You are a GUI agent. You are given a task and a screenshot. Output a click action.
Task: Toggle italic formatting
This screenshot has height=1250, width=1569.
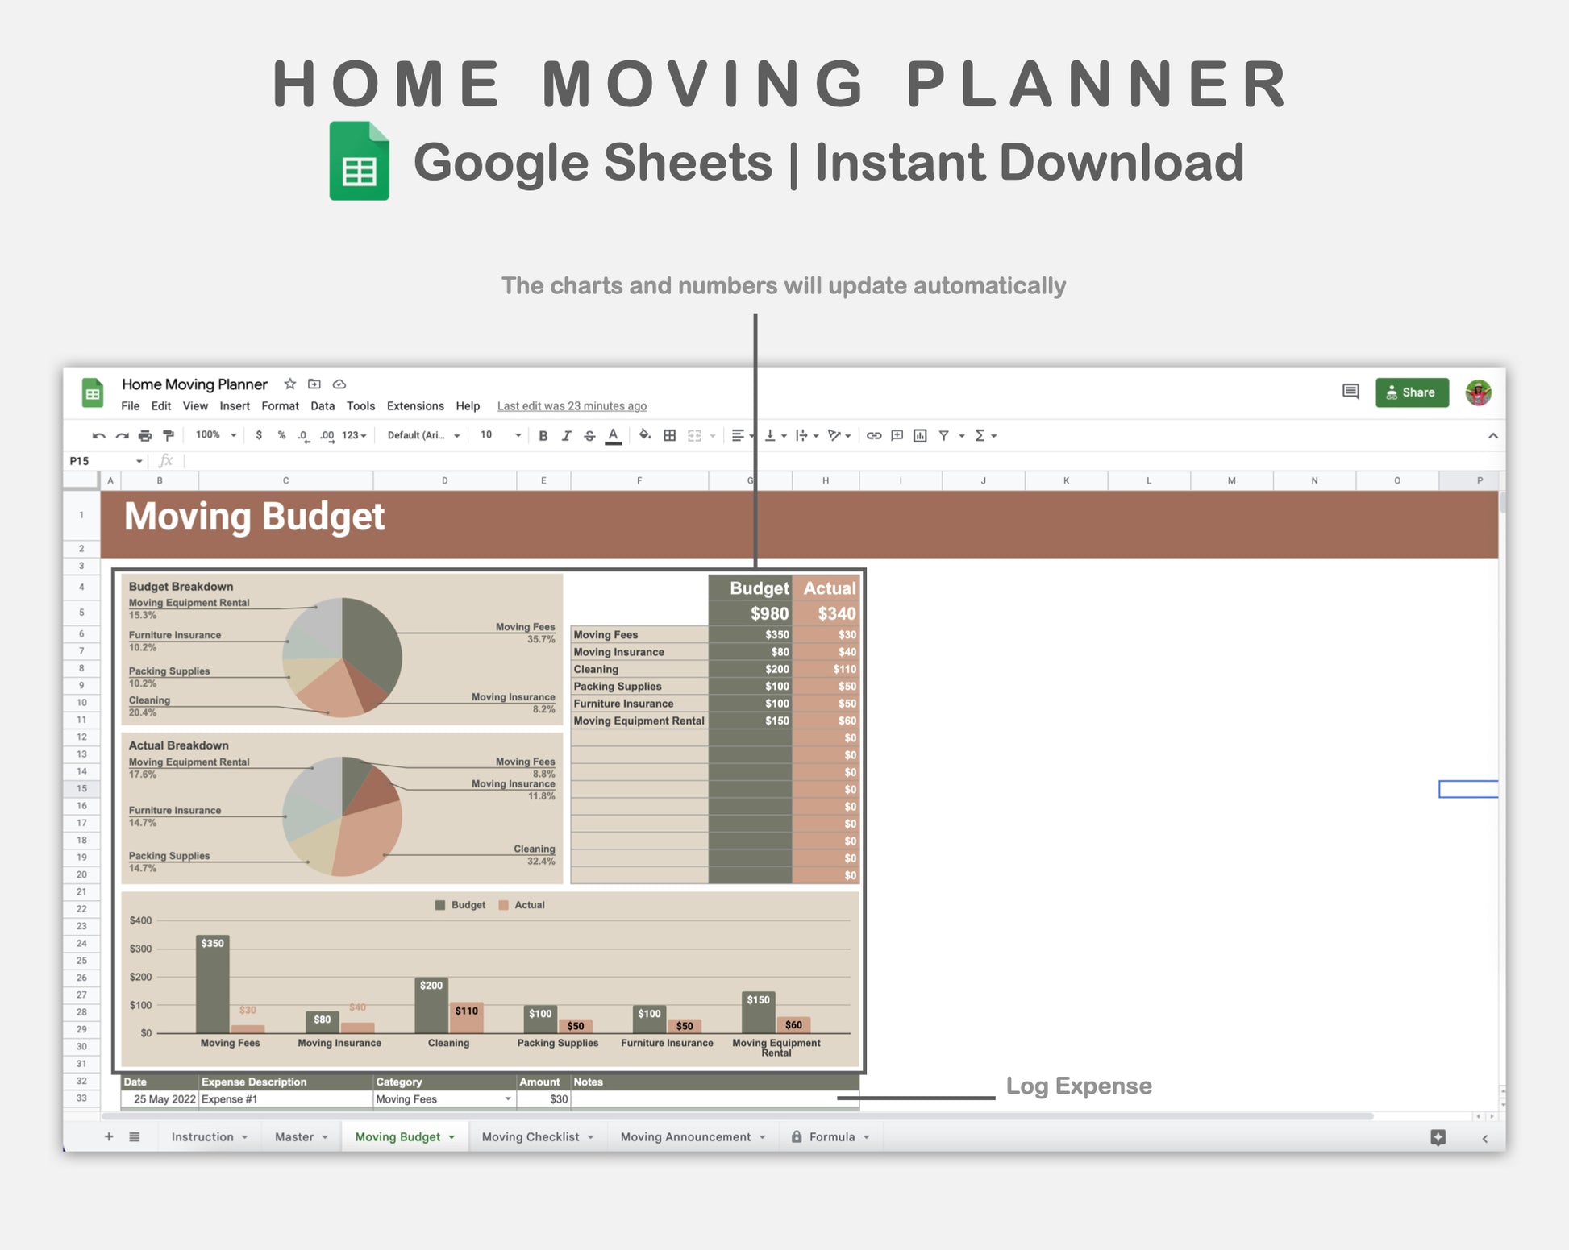click(566, 436)
